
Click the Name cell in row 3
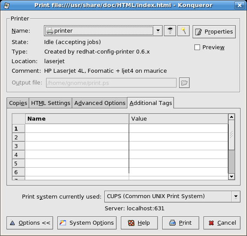click(77, 146)
